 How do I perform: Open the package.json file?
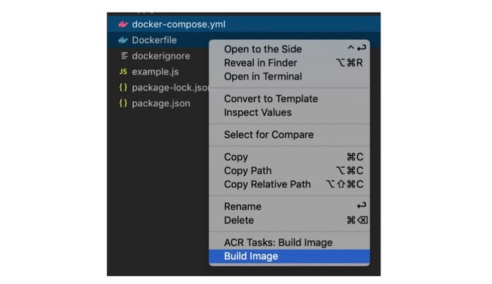click(160, 103)
